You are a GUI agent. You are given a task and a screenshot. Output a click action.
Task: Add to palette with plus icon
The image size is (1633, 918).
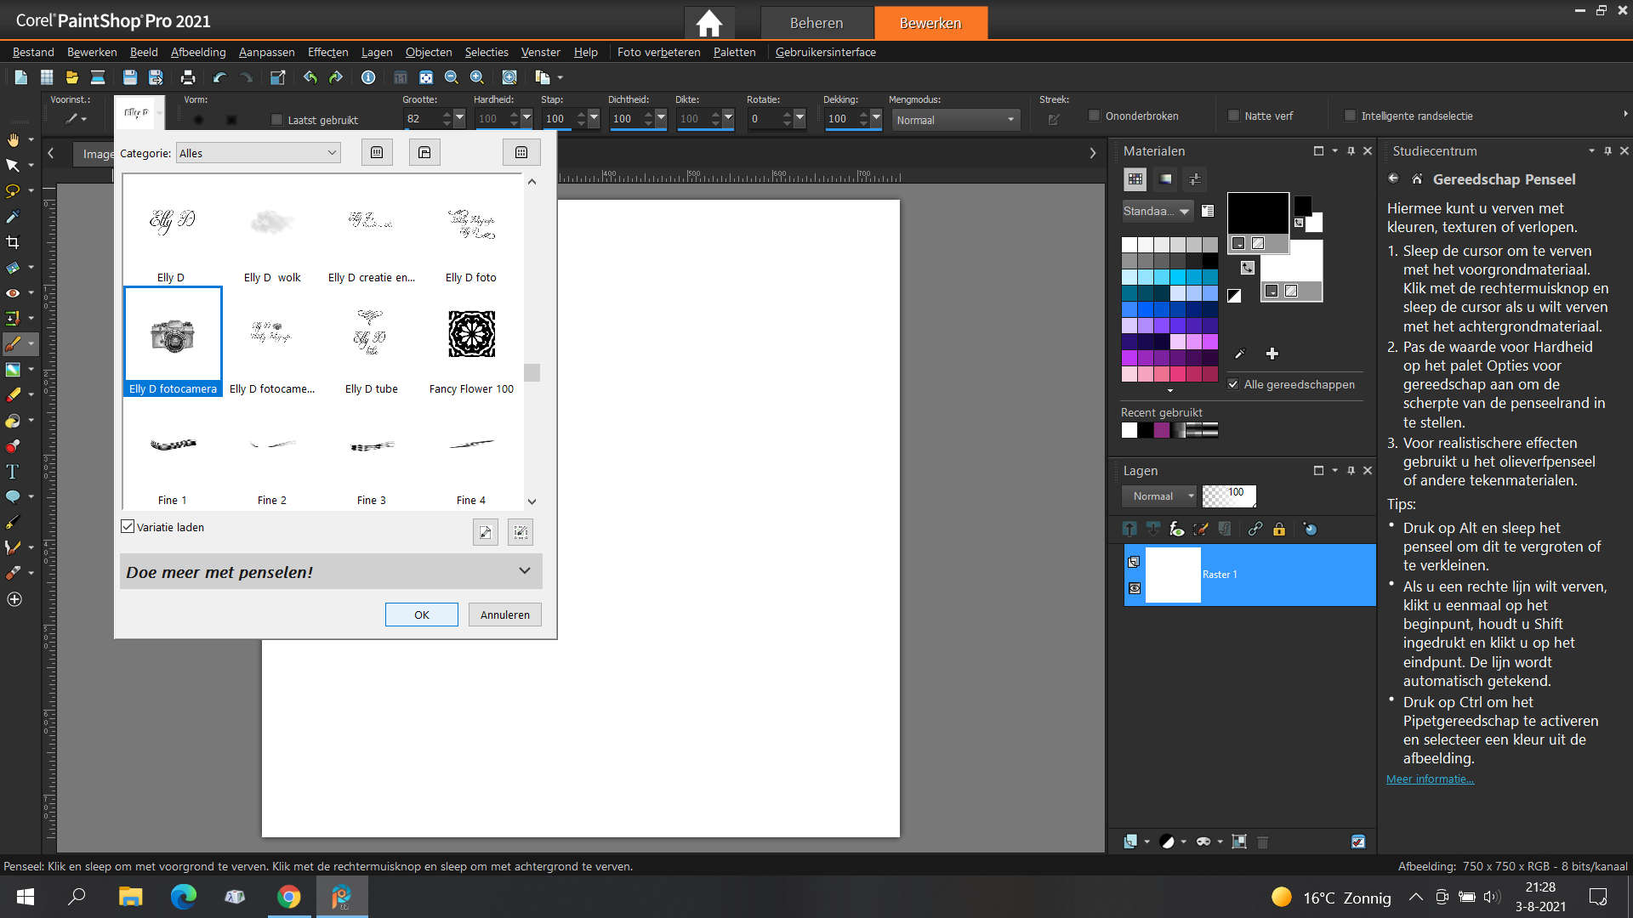(x=1272, y=354)
